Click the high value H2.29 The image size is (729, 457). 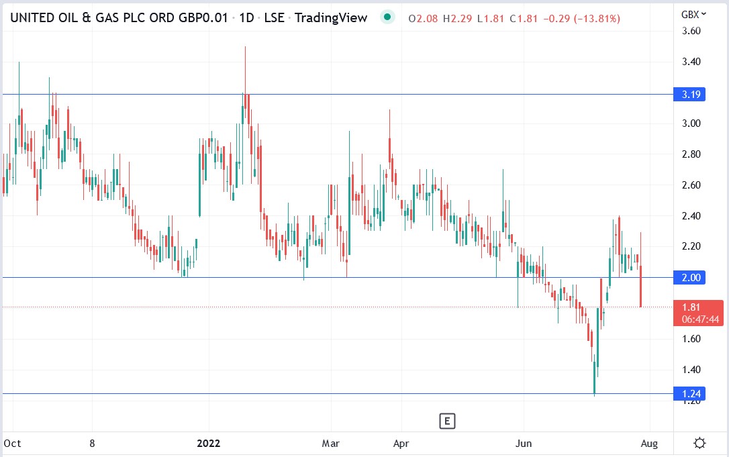pos(458,19)
